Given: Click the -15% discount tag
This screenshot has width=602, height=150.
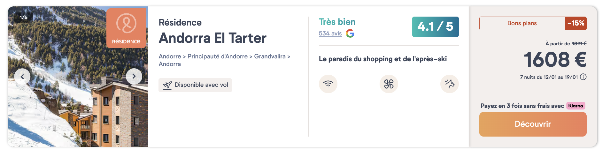Looking at the screenshot, I should coord(575,23).
